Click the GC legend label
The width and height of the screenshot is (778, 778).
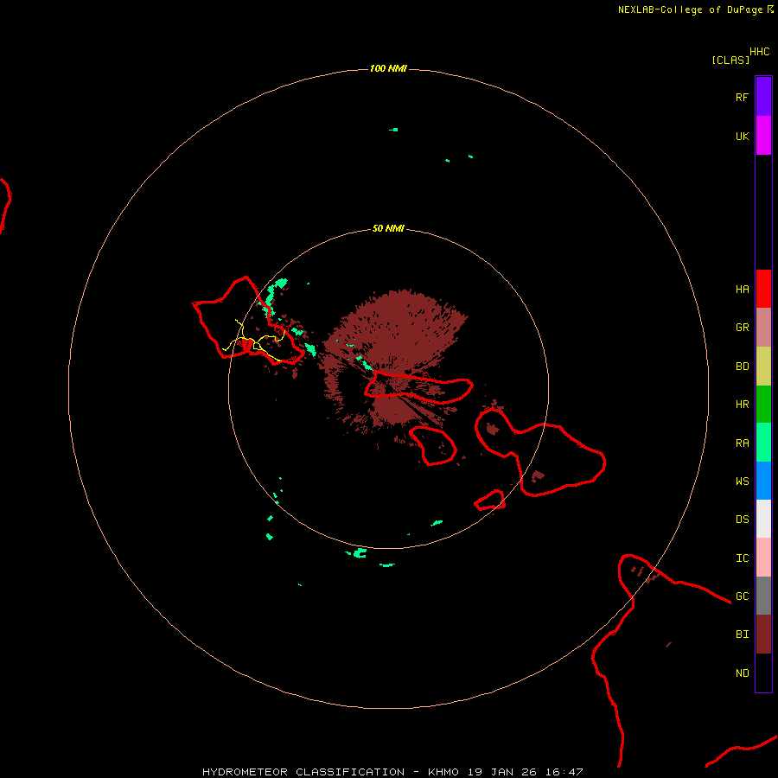(x=742, y=596)
